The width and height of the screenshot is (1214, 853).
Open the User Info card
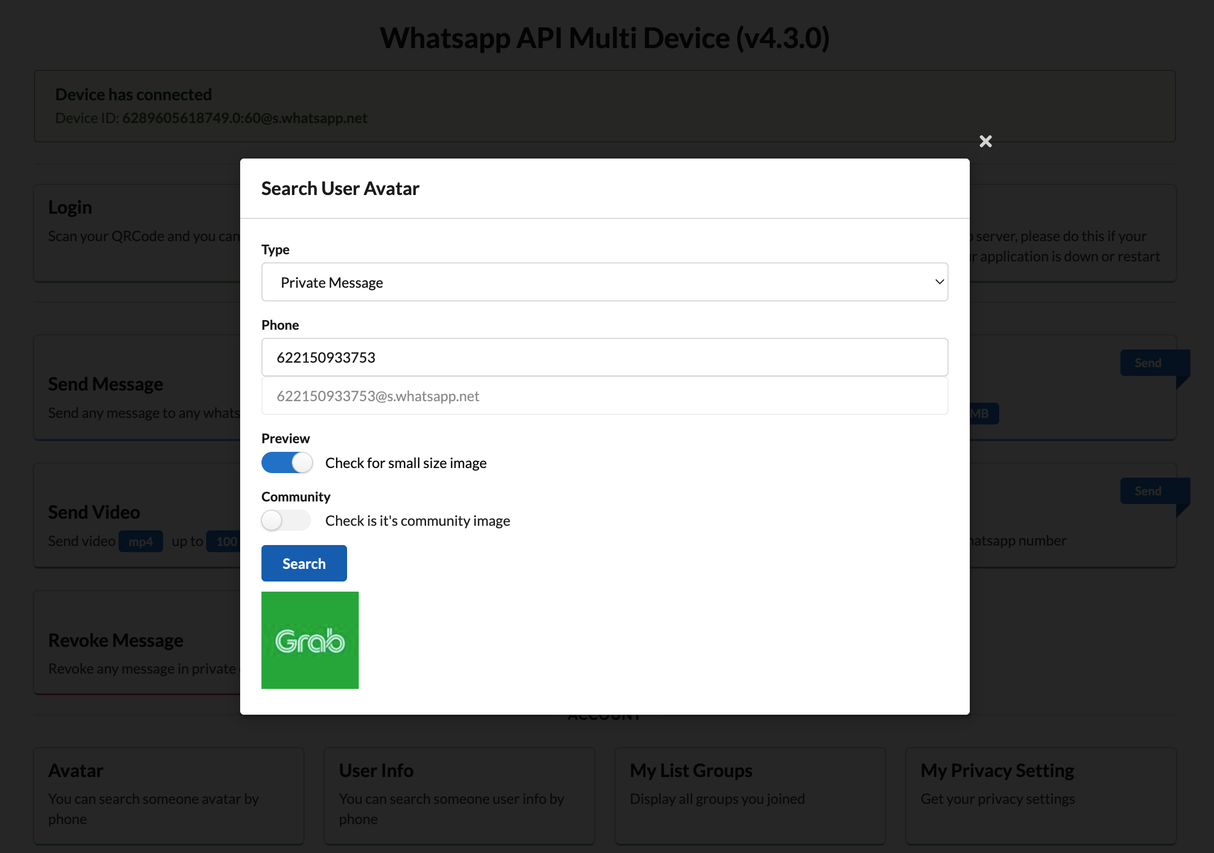[x=459, y=795]
